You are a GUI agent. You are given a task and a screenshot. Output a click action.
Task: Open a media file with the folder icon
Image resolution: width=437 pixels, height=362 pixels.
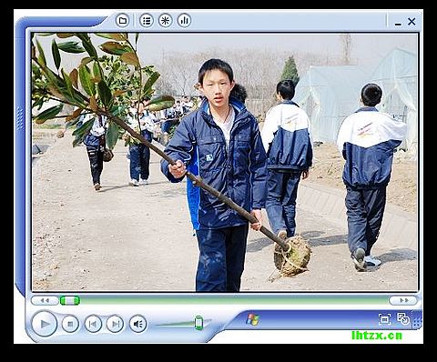point(123,21)
